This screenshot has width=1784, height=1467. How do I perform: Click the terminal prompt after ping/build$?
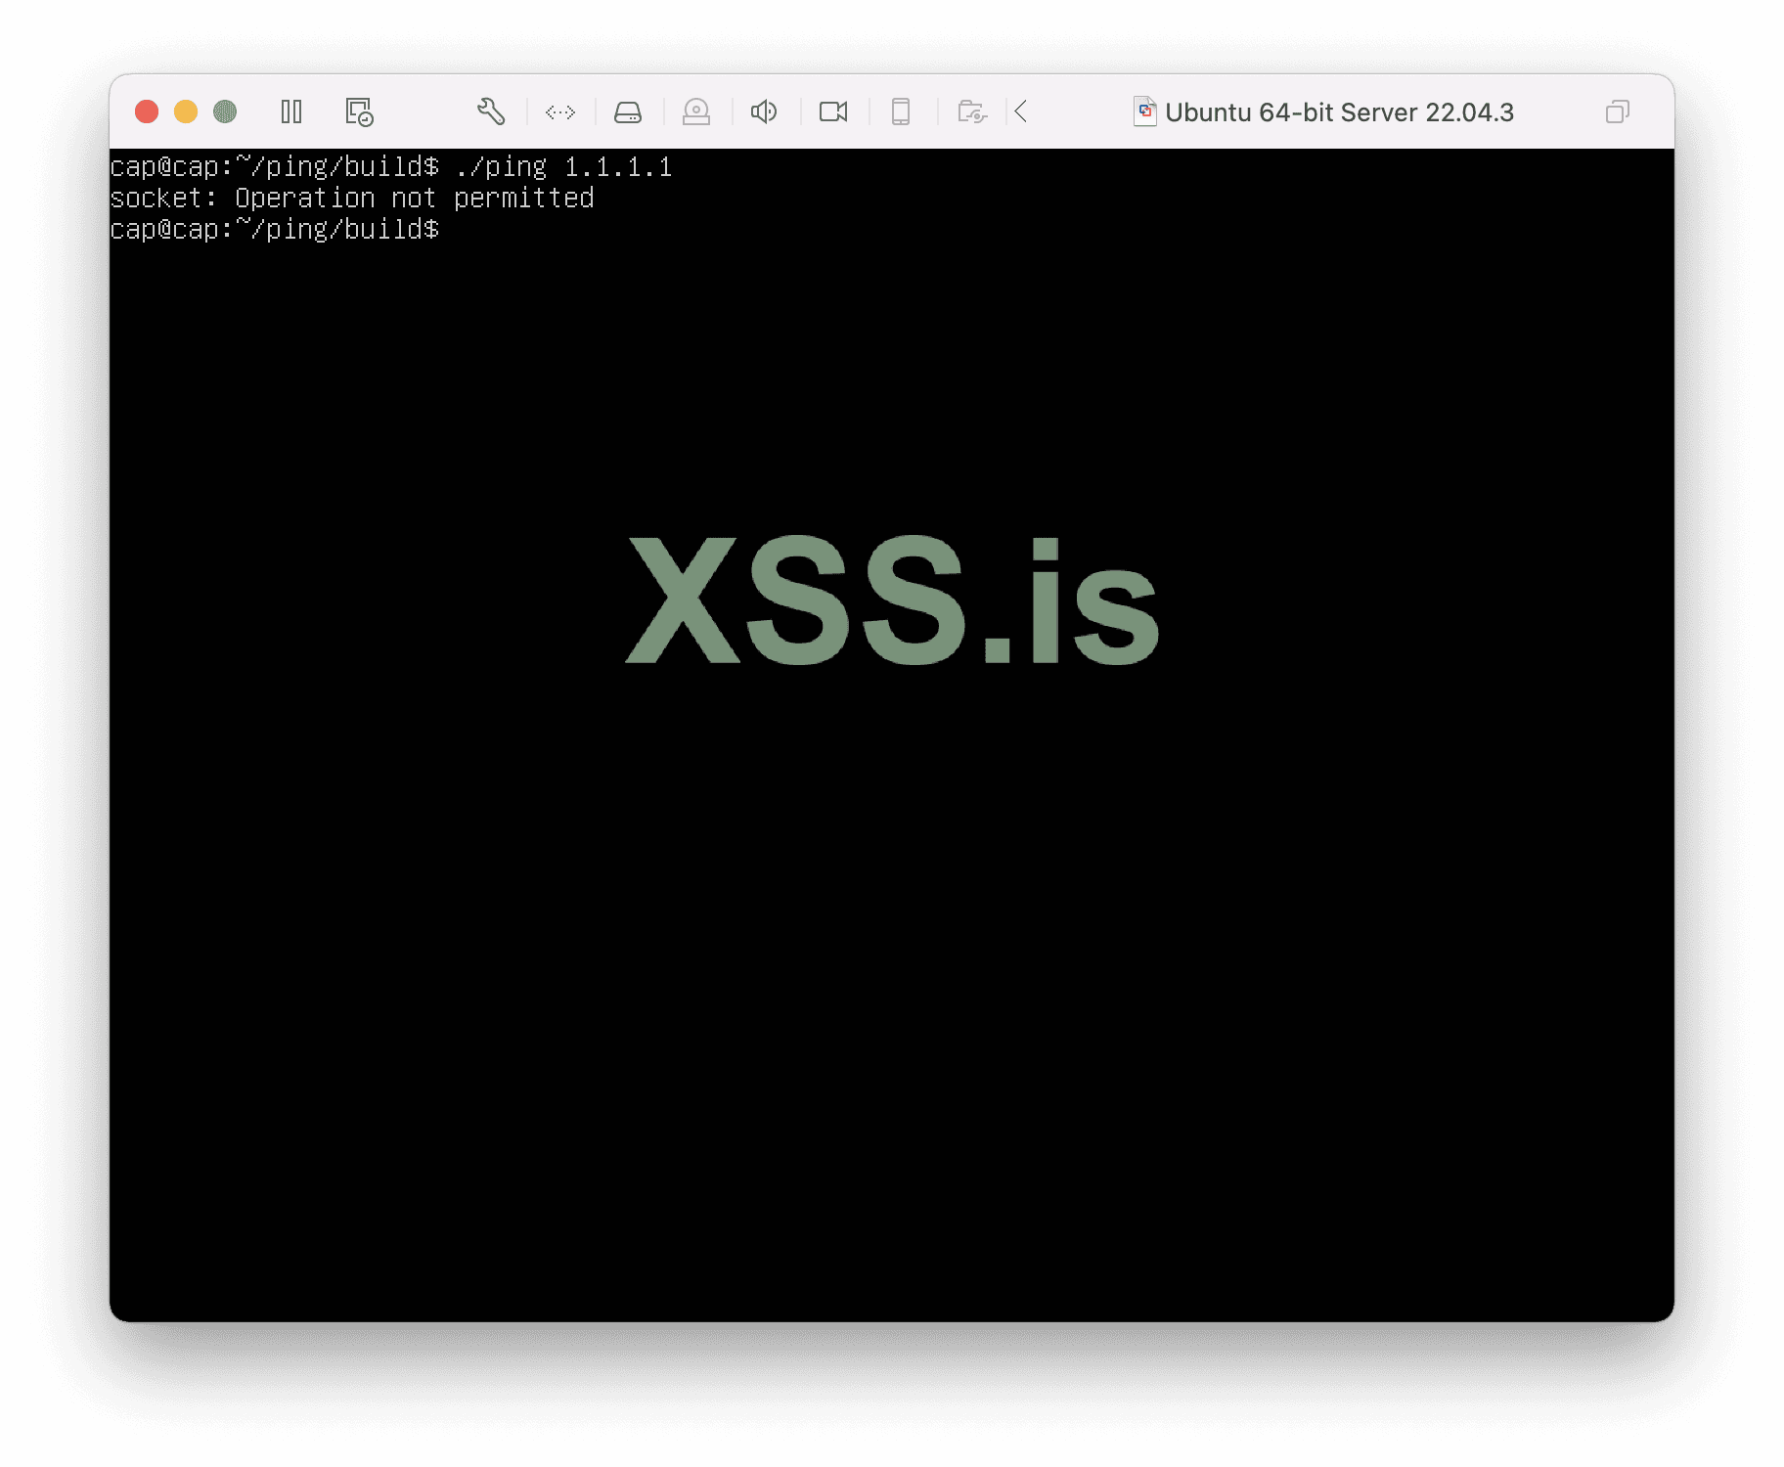pyautogui.click(x=460, y=228)
